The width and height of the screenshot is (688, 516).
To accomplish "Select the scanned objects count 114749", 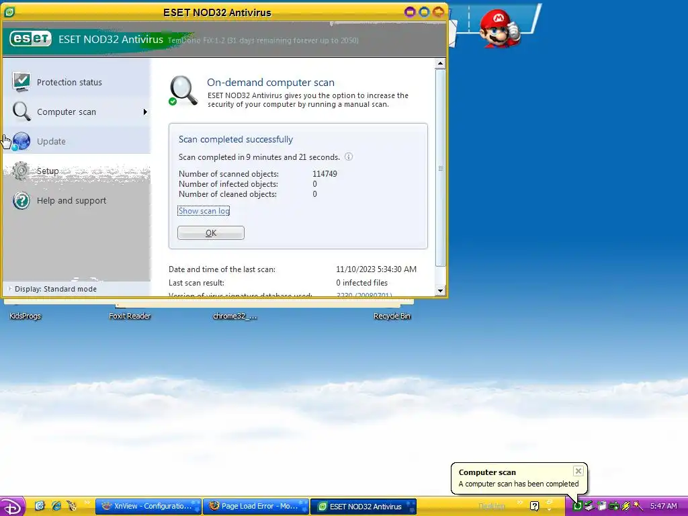I will pyautogui.click(x=325, y=174).
